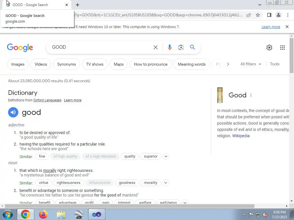Open Windows Start menu

click(8, 214)
